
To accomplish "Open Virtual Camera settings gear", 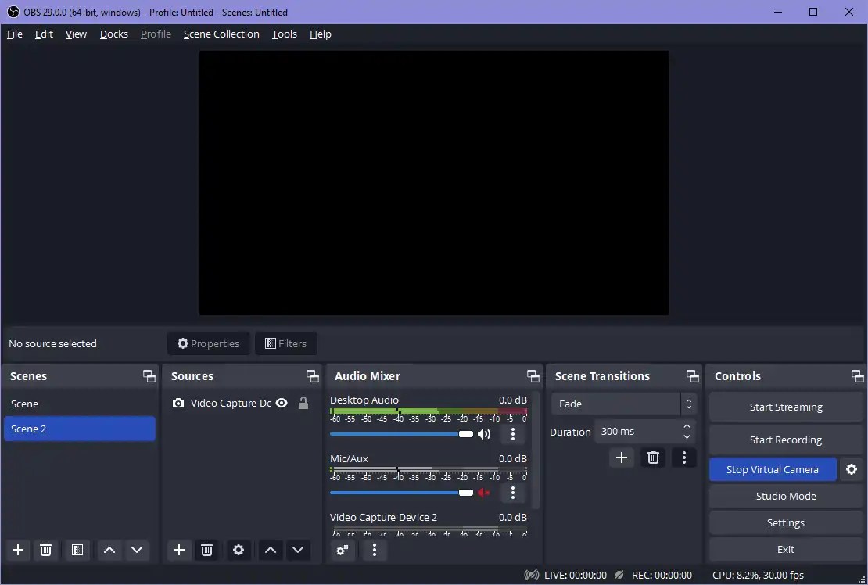I will point(852,469).
